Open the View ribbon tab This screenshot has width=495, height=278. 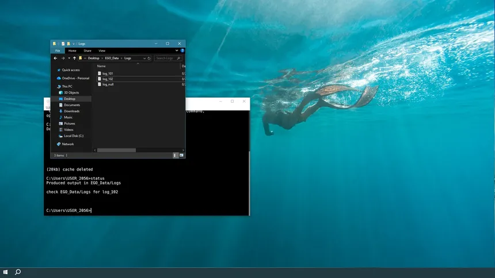click(102, 51)
